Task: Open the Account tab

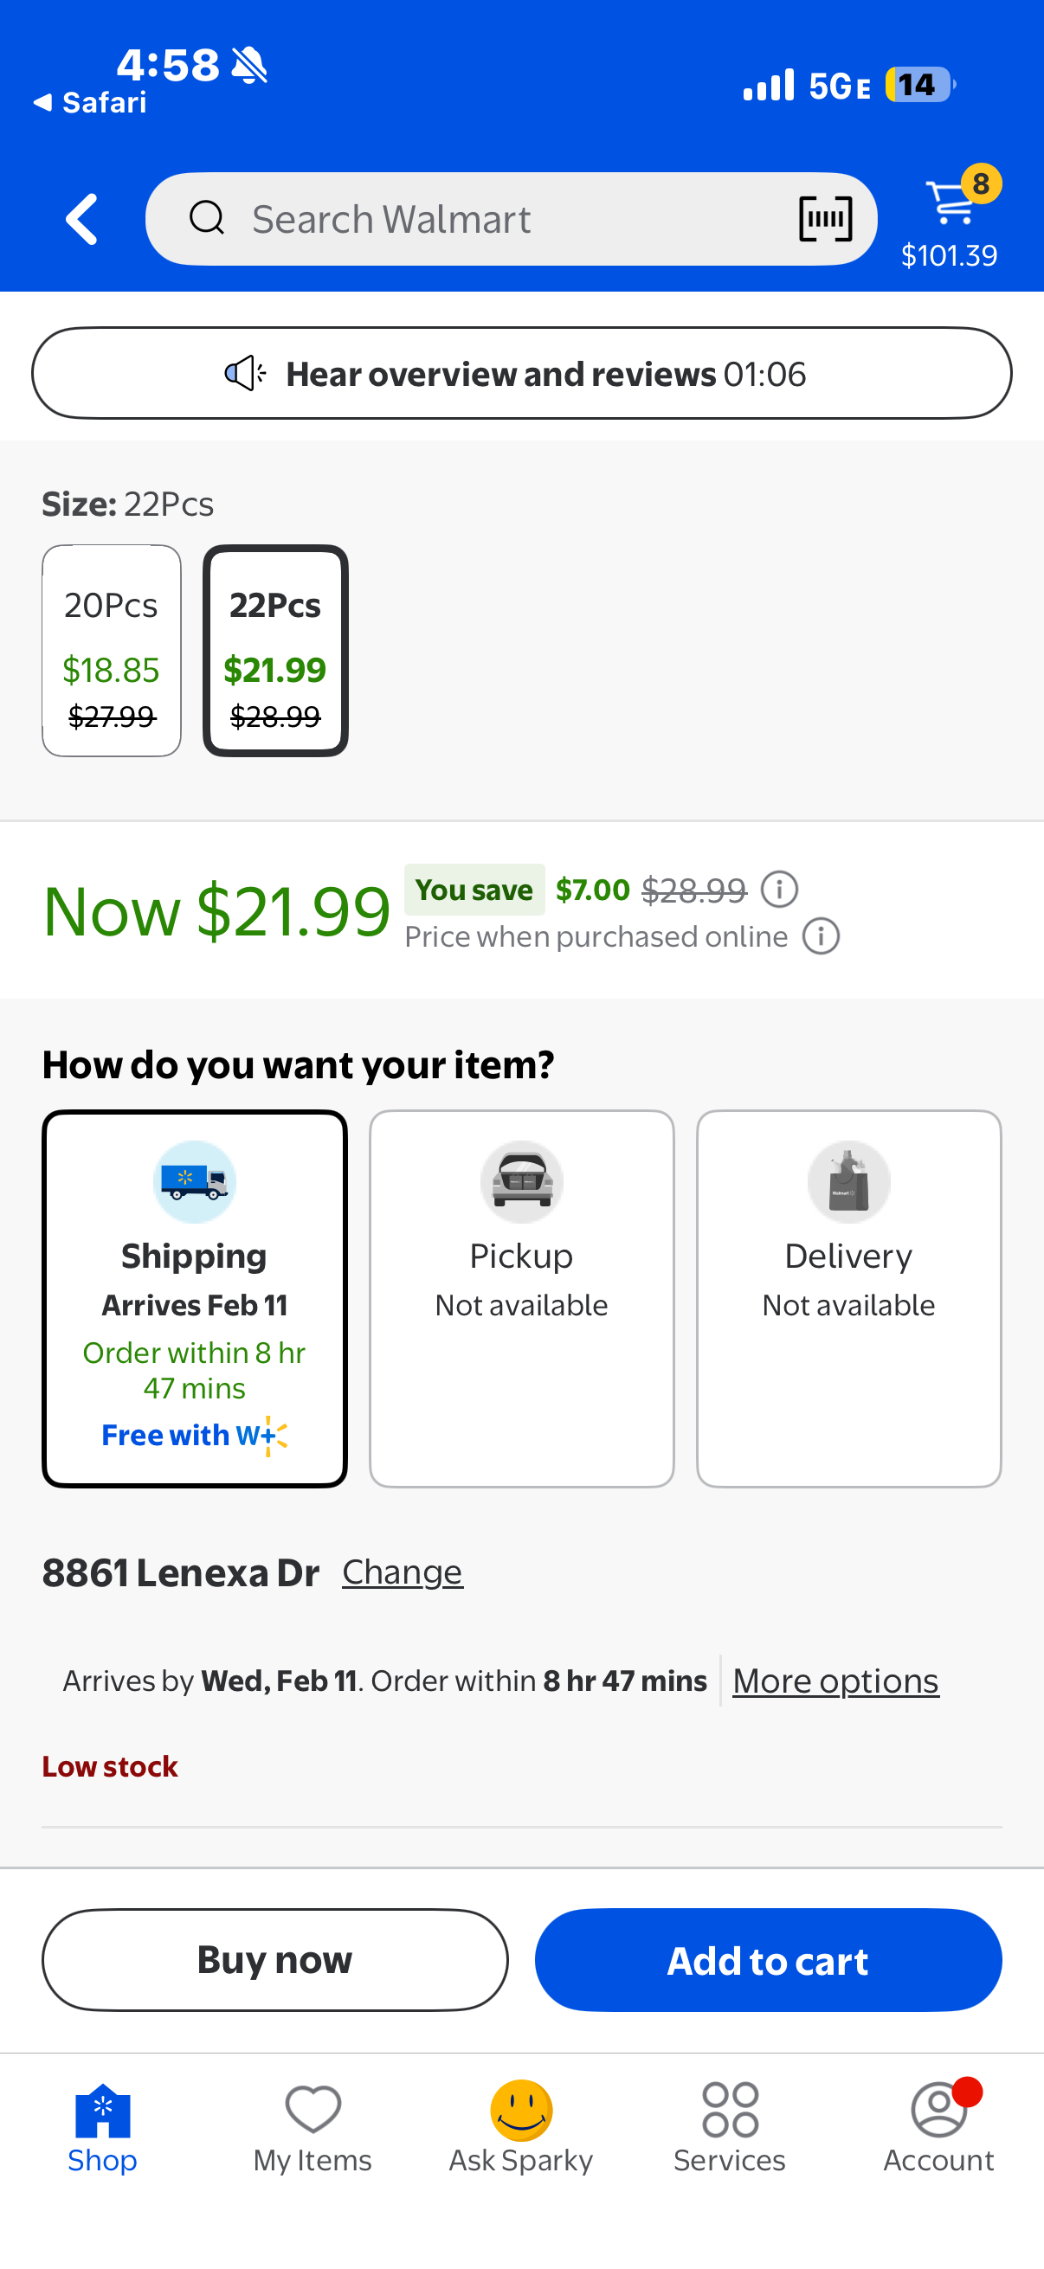Action: (938, 2126)
